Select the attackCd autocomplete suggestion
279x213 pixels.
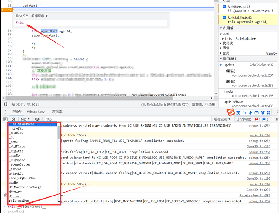[16, 173]
